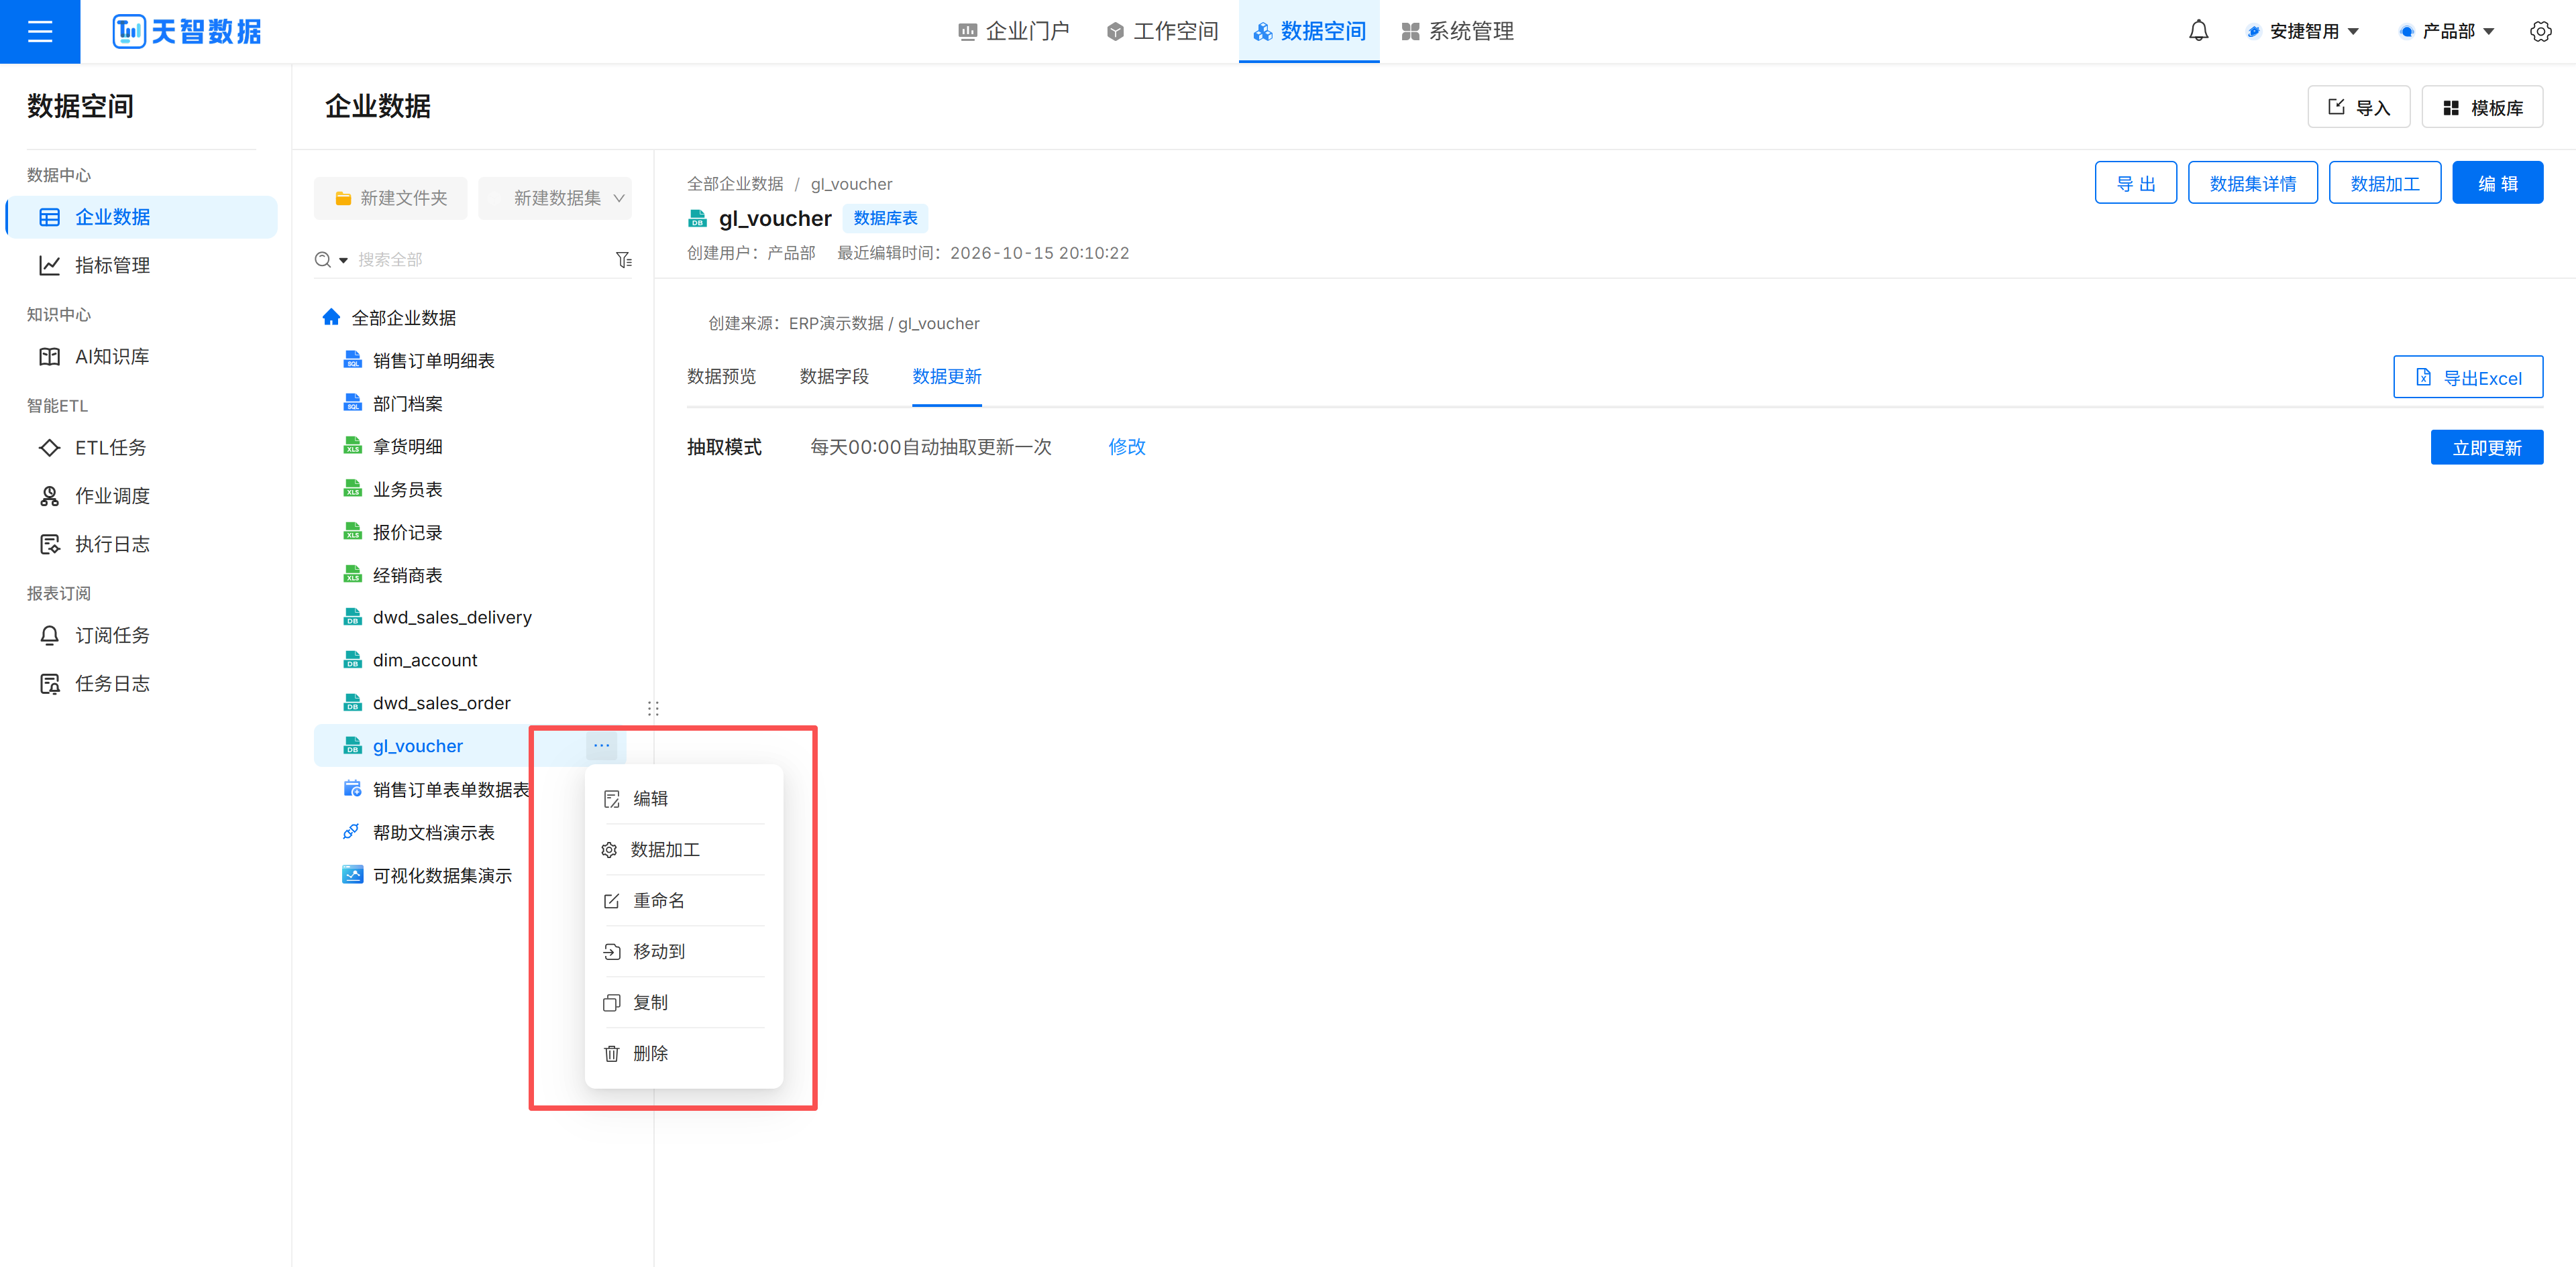Open the 模板库 button

click(2482, 107)
